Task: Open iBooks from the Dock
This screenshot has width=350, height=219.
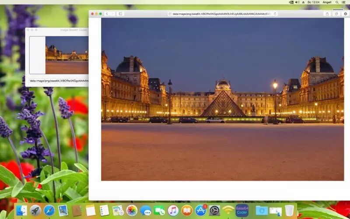Action: pyautogui.click(x=187, y=211)
